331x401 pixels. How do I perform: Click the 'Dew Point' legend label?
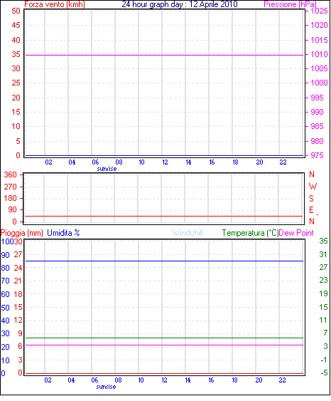coord(296,233)
